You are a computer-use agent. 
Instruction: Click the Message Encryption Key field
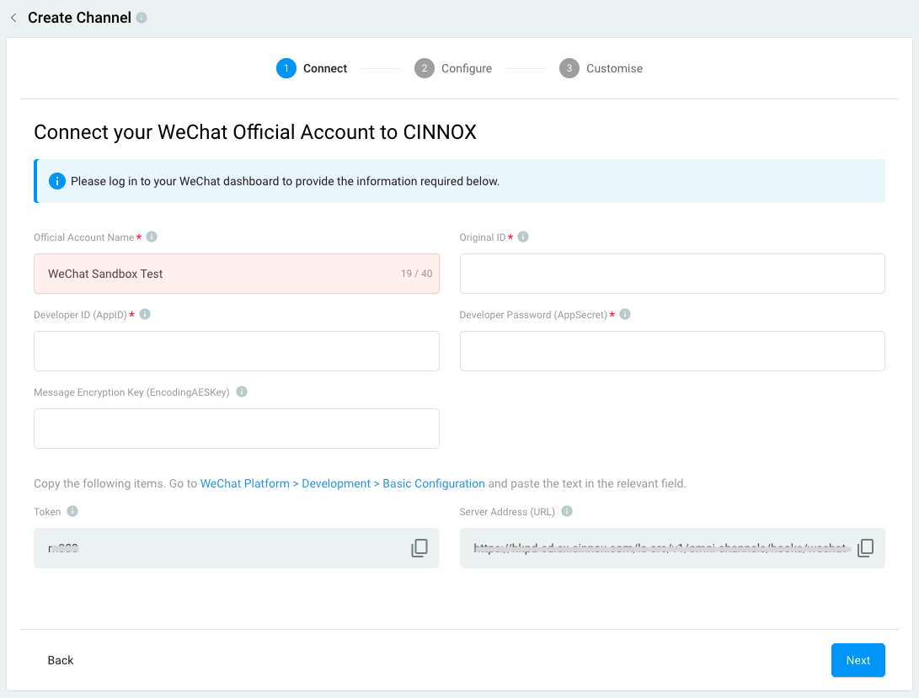237,429
